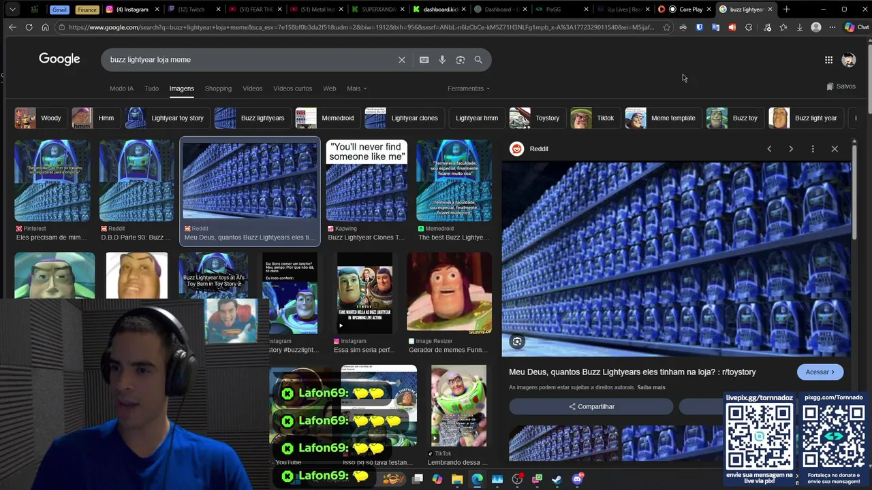Filter by the Meme template chip

coord(663,118)
